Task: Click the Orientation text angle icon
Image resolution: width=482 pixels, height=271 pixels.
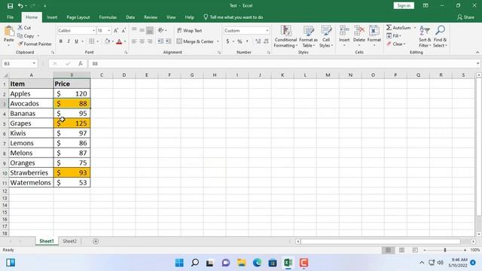Action: pos(160,30)
